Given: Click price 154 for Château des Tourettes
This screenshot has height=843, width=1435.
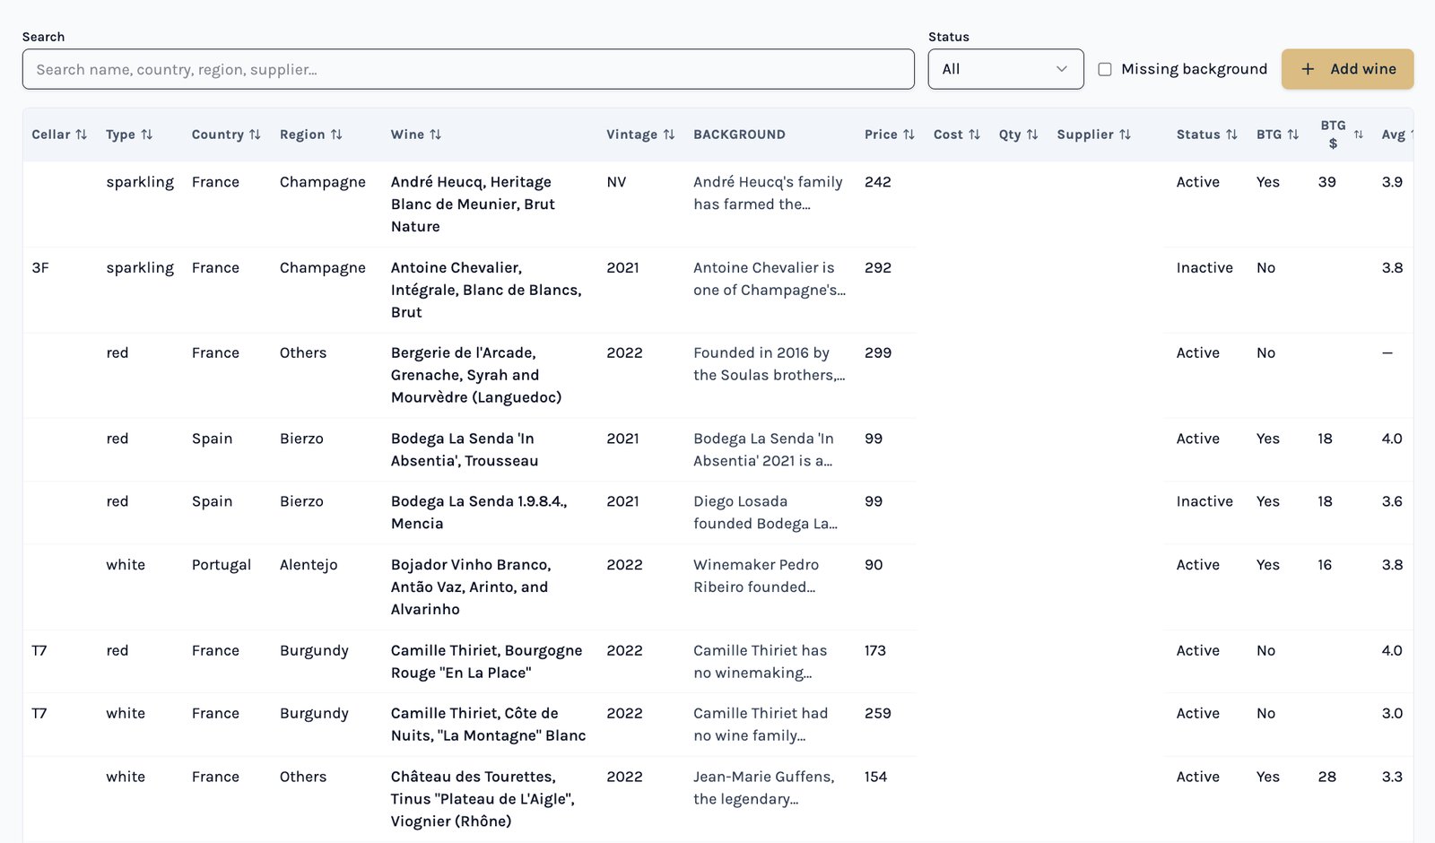Looking at the screenshot, I should tap(876, 777).
